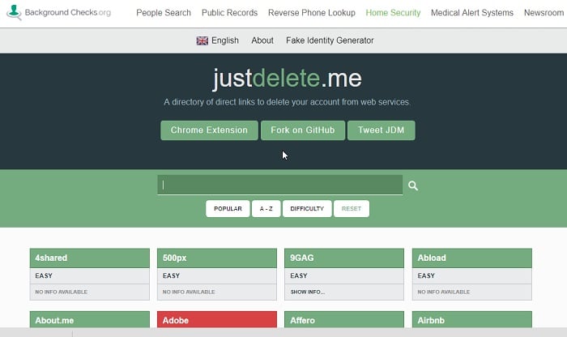Open Reverse Phone Lookup in navigation
The image size is (567, 337).
point(312,13)
